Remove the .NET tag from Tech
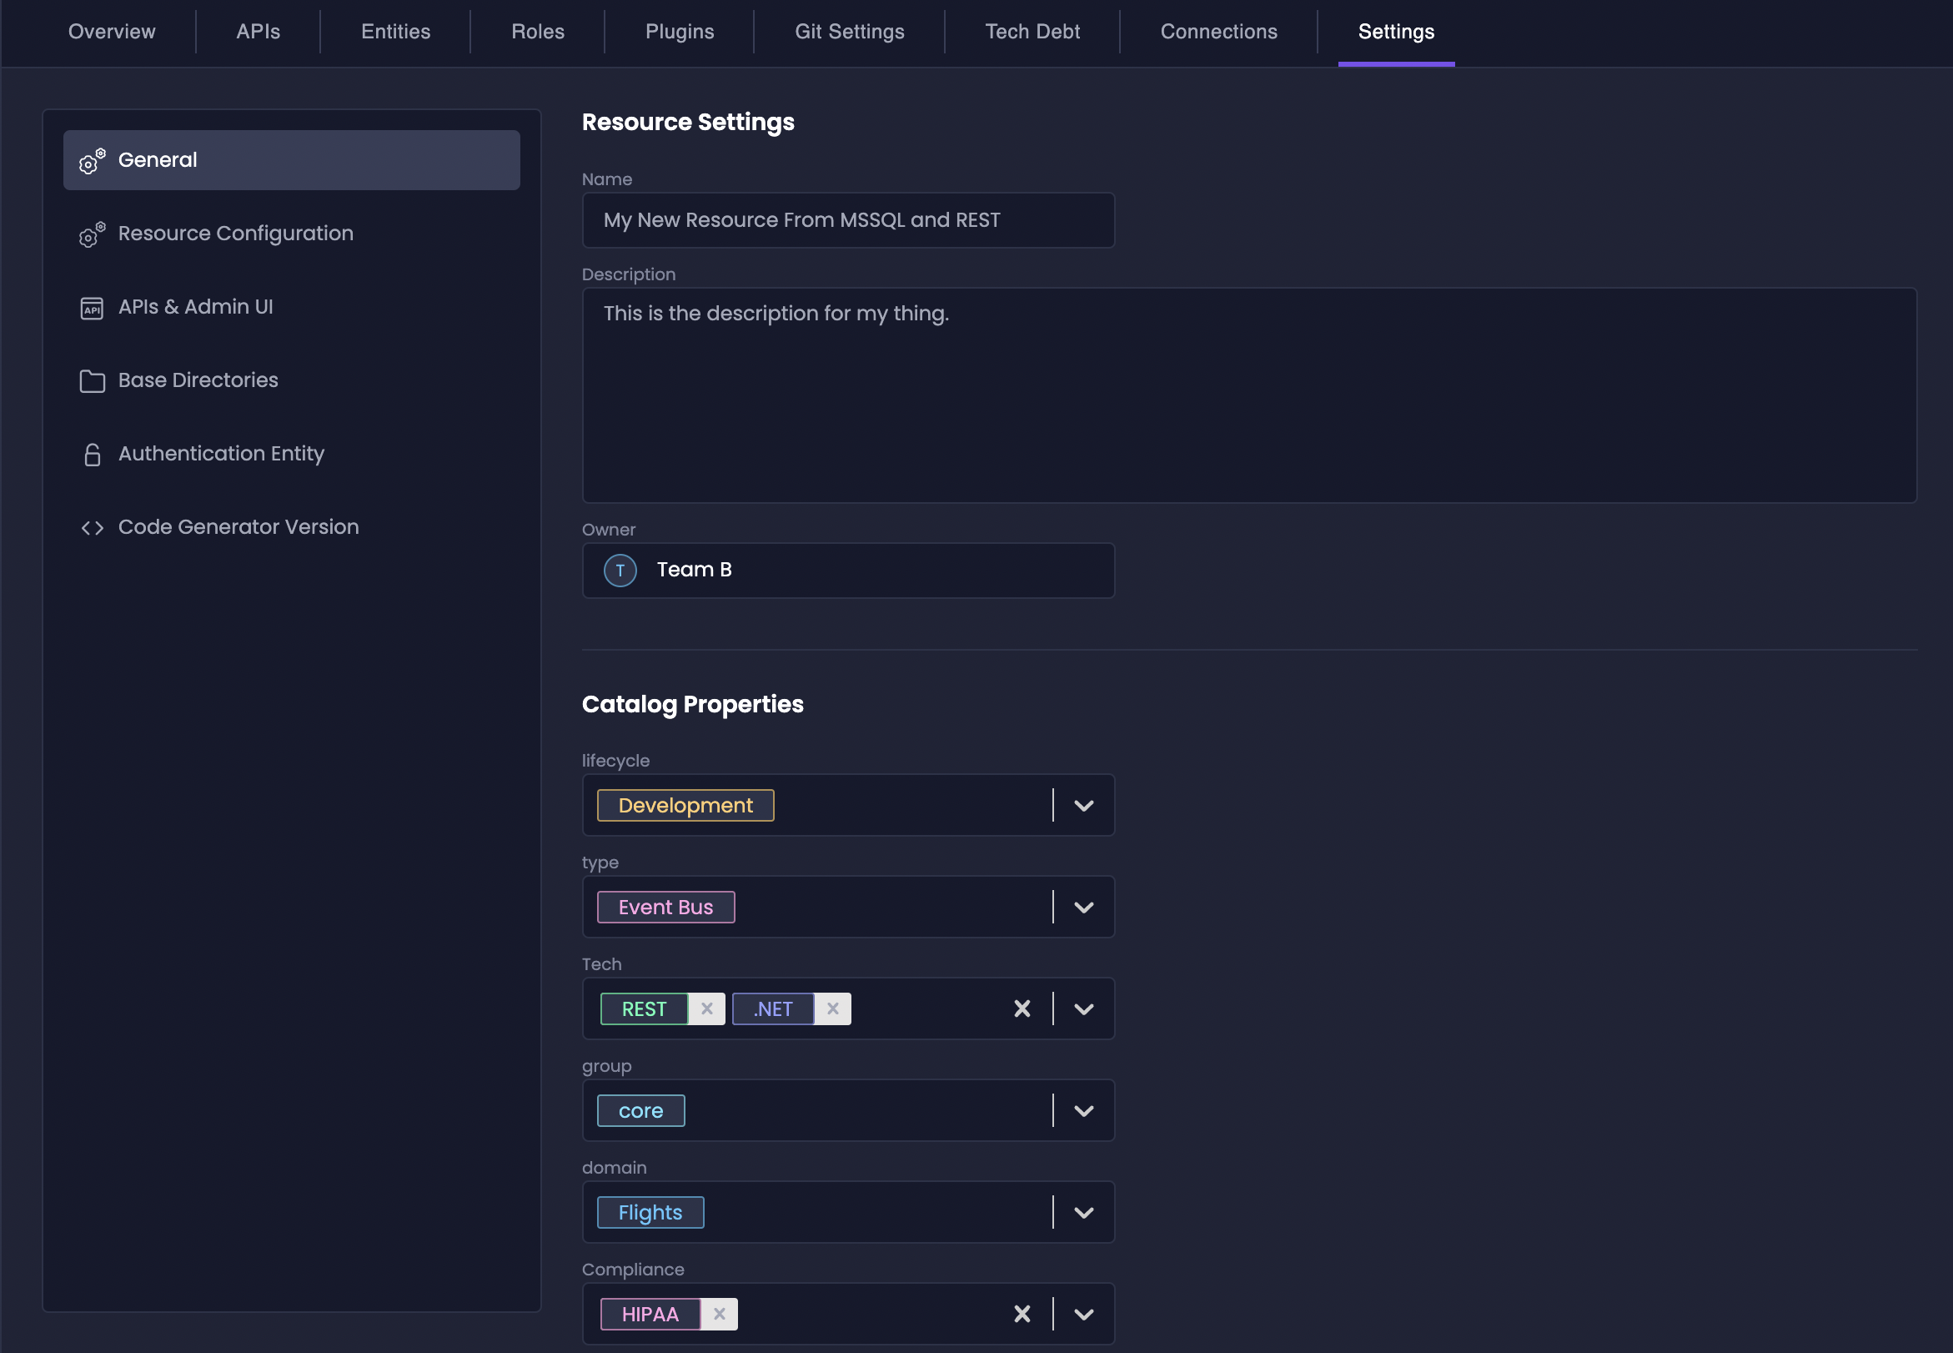 point(832,1008)
